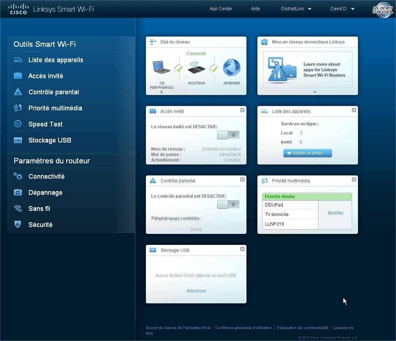Close the Accès invité widget
Screen dimensions: 396x341
pyautogui.click(x=242, y=110)
